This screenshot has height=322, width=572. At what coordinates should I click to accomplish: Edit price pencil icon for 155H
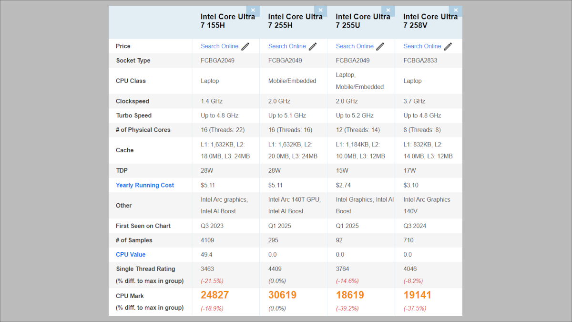[x=245, y=46]
